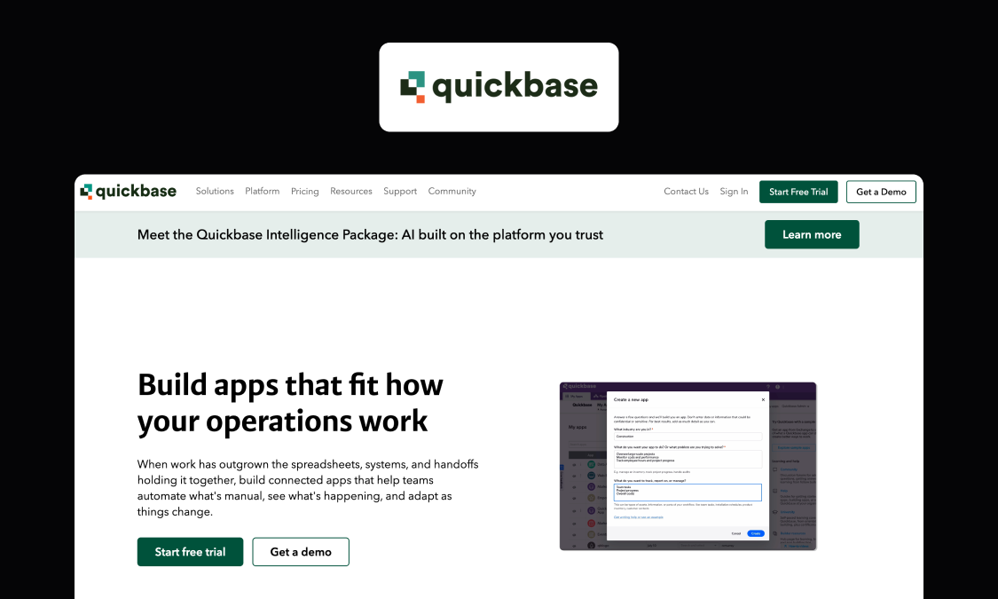Image resolution: width=998 pixels, height=599 pixels.
Task: Open the Create a new app screenshot
Action: click(x=688, y=466)
